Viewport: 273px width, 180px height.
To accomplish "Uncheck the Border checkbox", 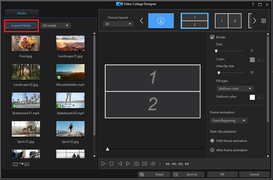I will pos(212,37).
